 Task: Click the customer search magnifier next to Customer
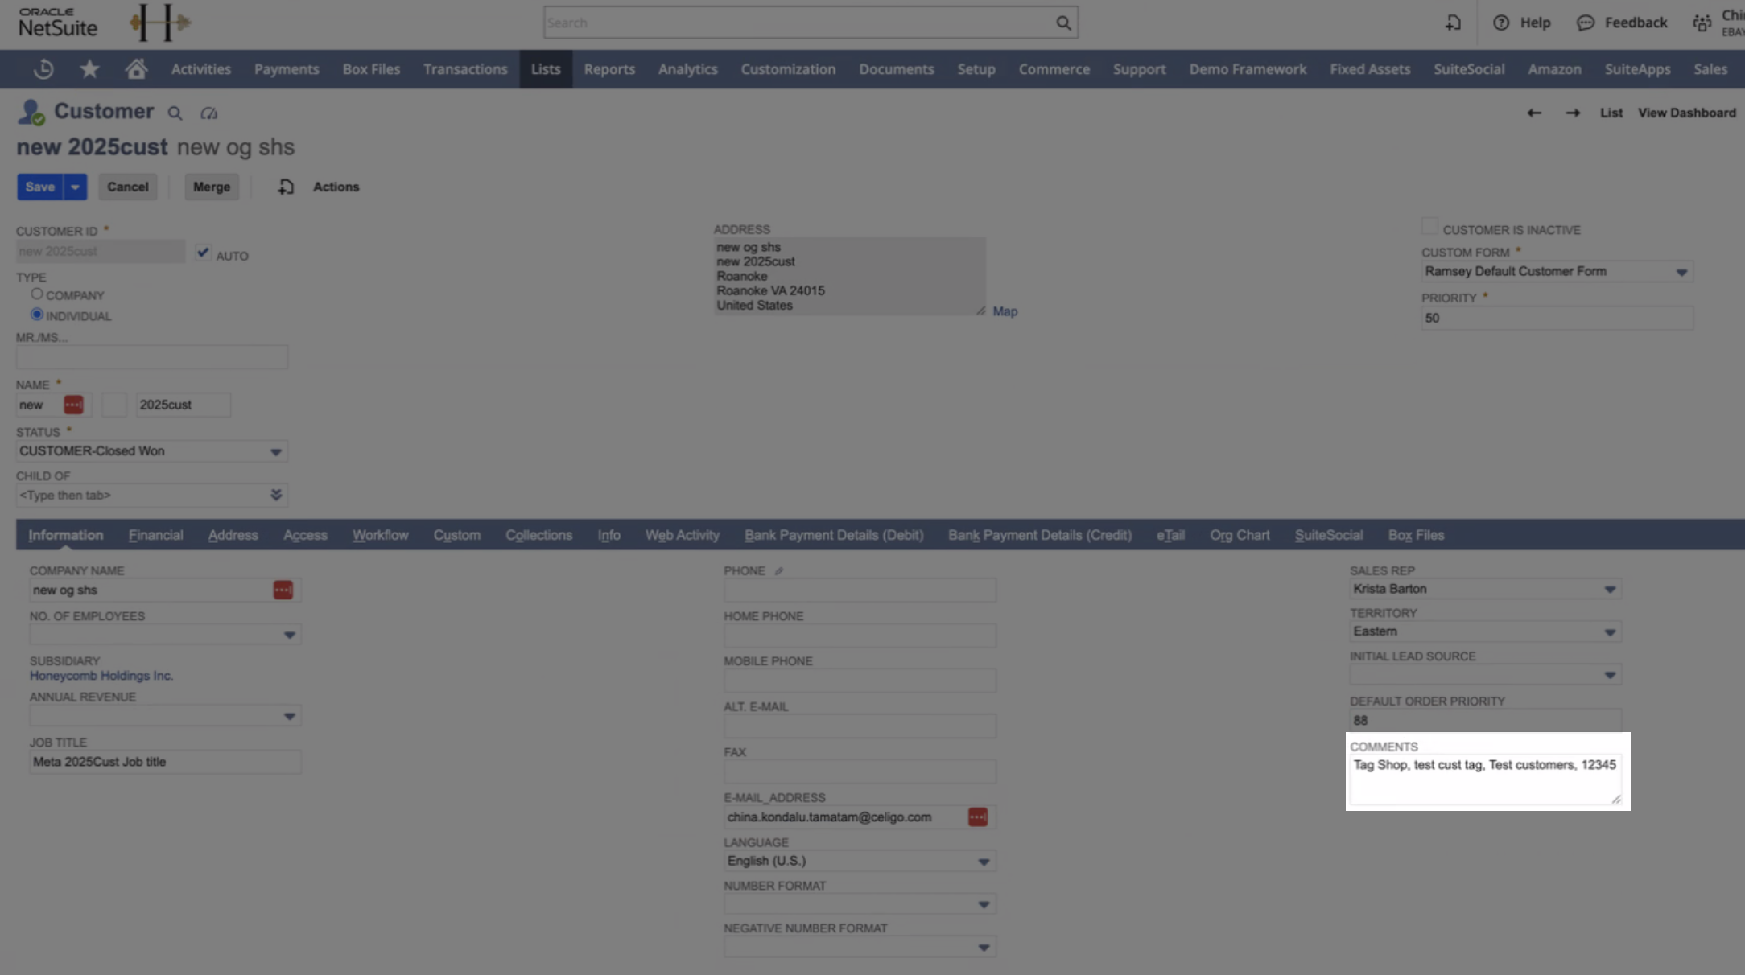point(175,113)
